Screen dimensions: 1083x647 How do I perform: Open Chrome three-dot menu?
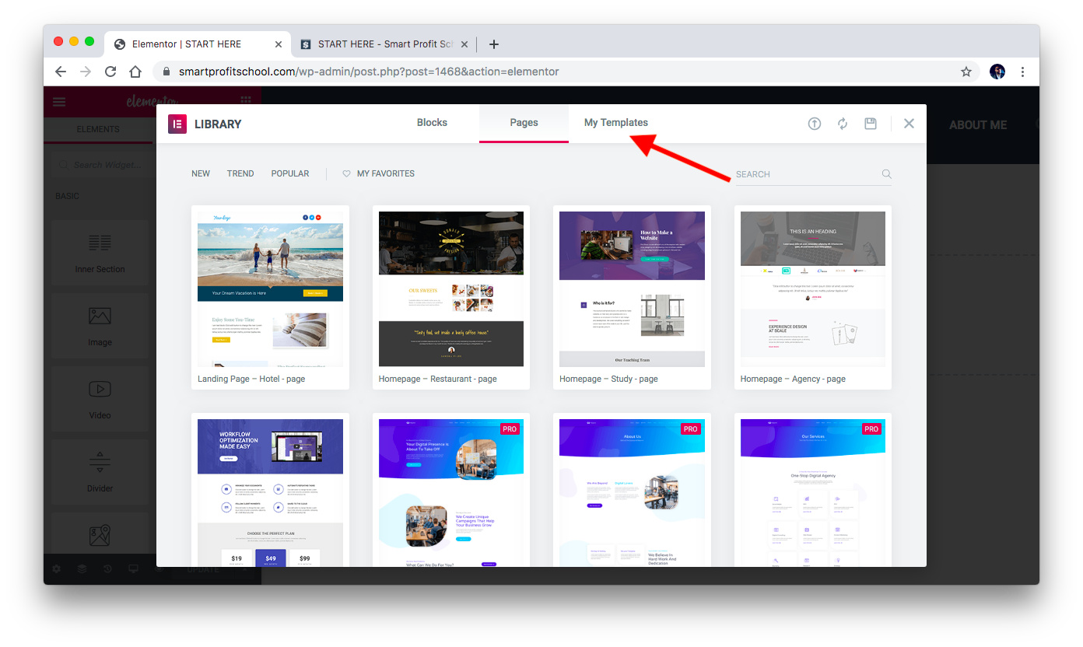point(1023,72)
